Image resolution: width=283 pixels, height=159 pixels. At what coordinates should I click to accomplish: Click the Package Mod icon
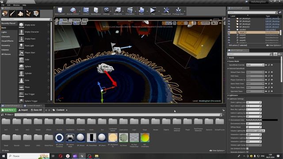tap(178, 10)
